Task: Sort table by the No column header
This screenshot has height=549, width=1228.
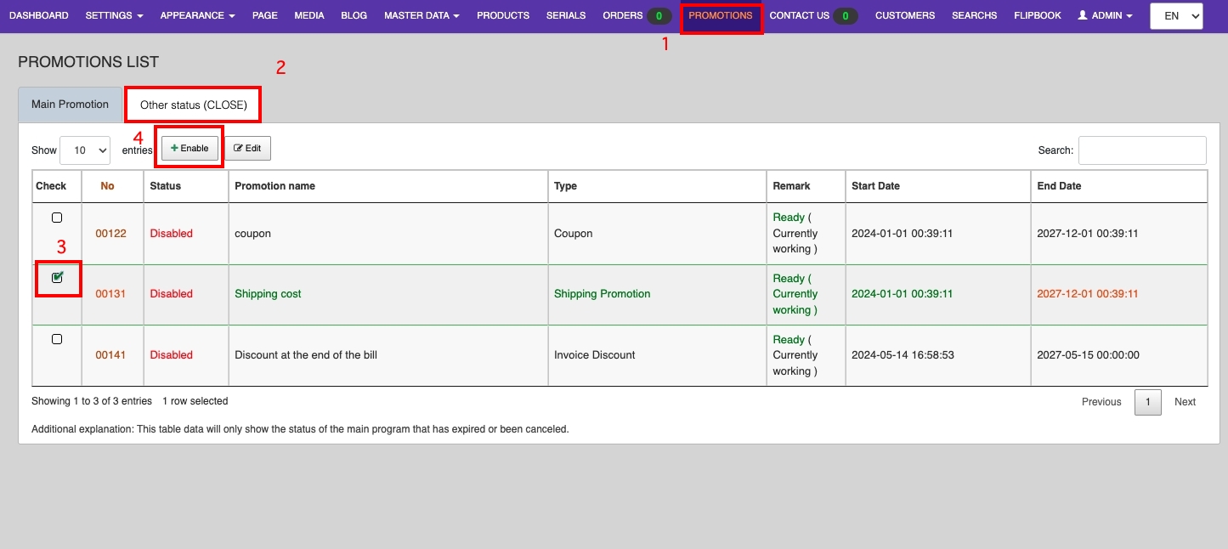Action: pos(107,186)
